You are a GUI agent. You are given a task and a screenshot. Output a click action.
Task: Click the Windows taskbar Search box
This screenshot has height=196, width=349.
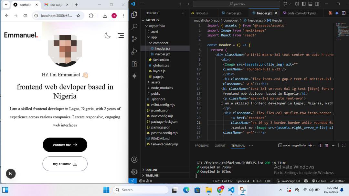point(141,190)
